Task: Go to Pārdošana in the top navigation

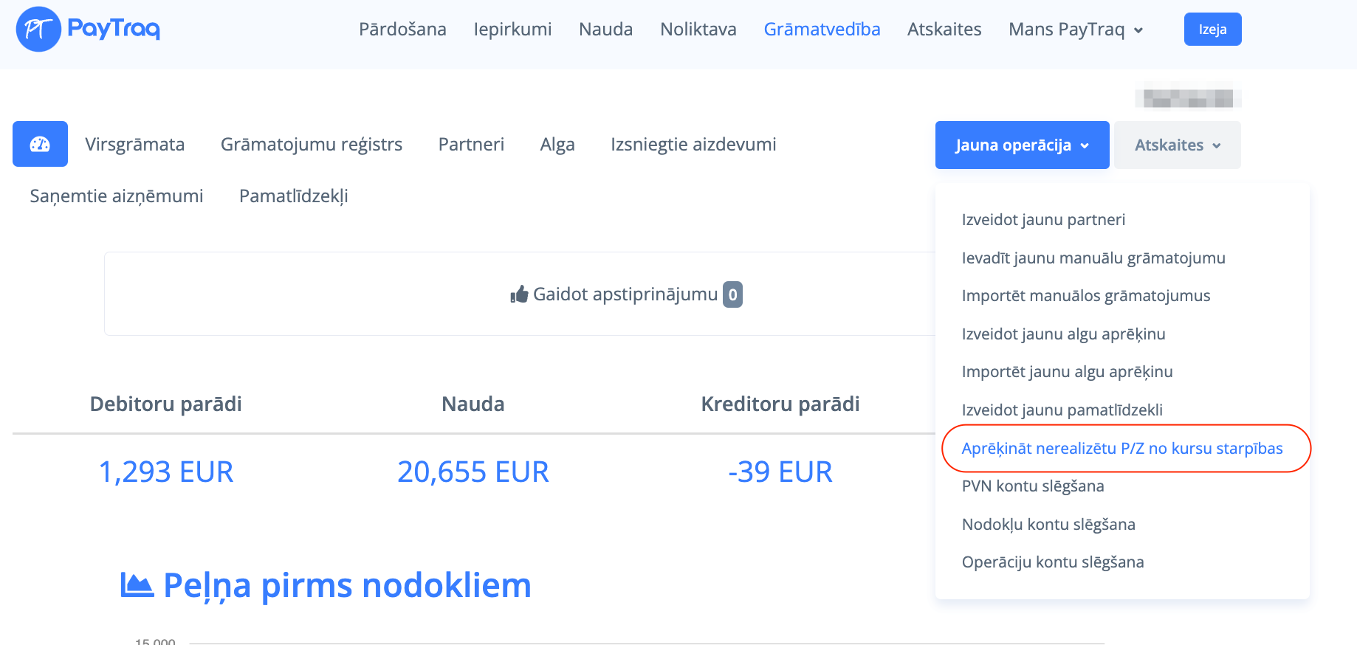Action: click(402, 30)
